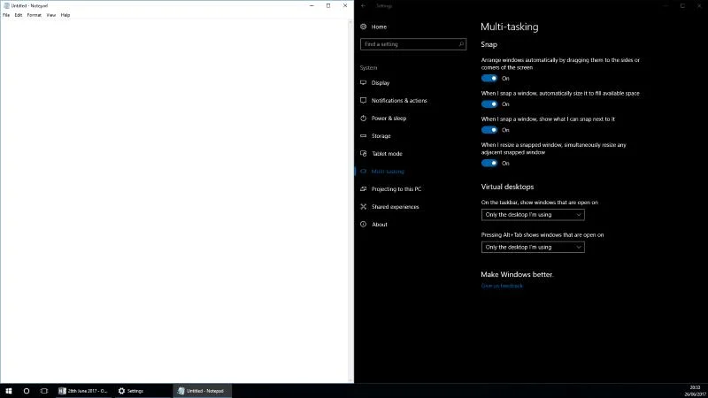Click the Multi-tasking page title
The height and width of the screenshot is (398, 708).
510,27
